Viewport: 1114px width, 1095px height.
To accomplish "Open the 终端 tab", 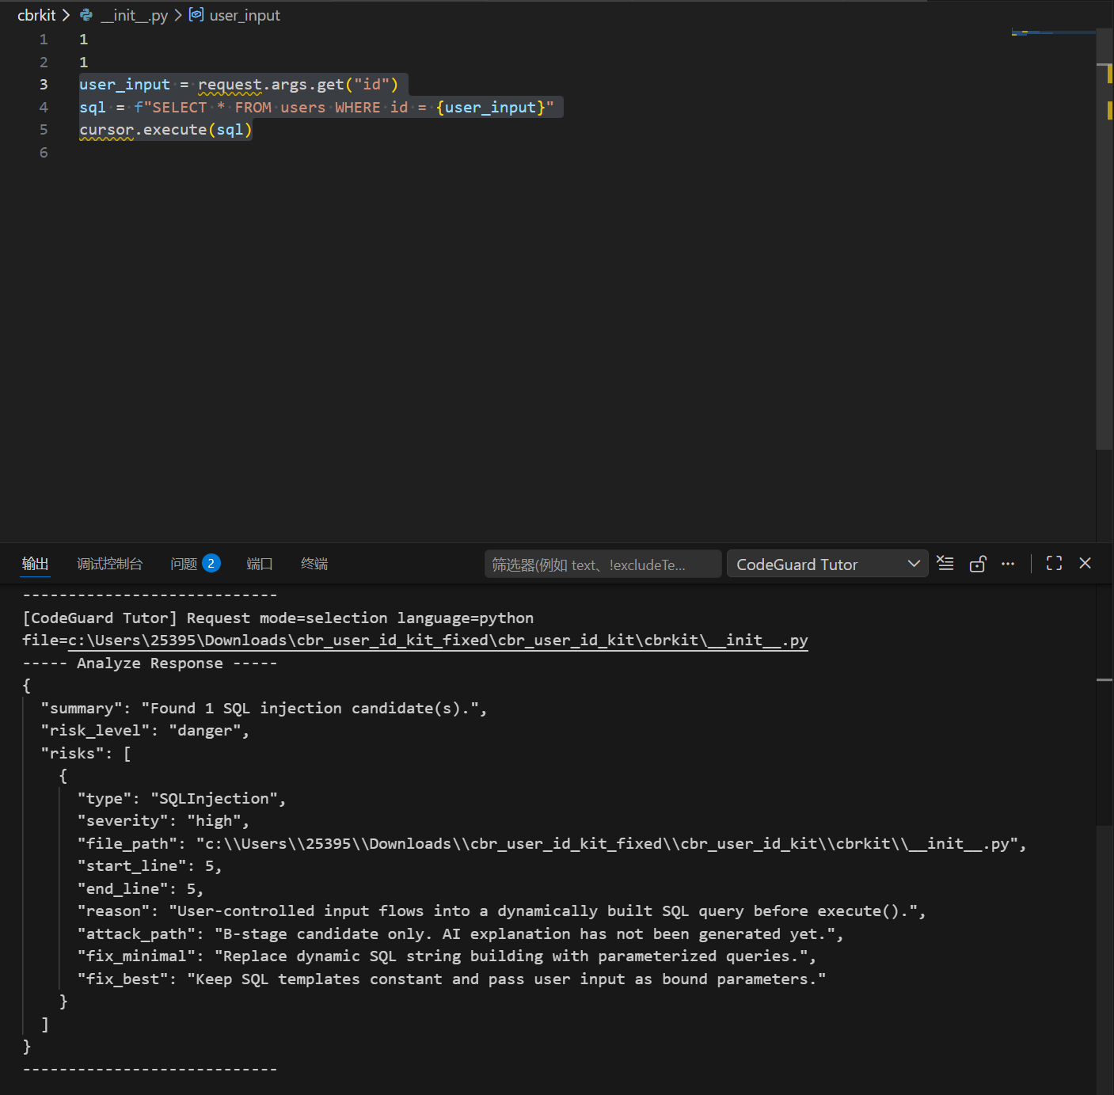I will [x=314, y=564].
